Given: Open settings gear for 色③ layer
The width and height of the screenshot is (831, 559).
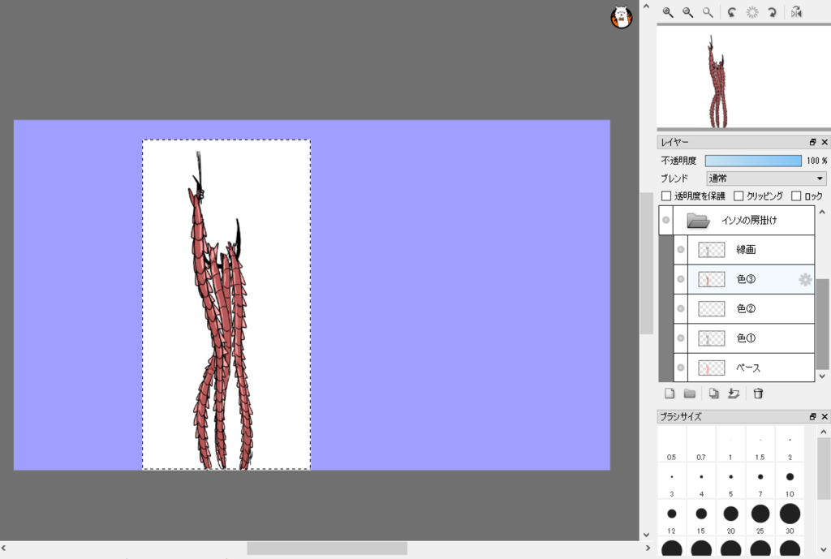Looking at the screenshot, I should click(805, 279).
